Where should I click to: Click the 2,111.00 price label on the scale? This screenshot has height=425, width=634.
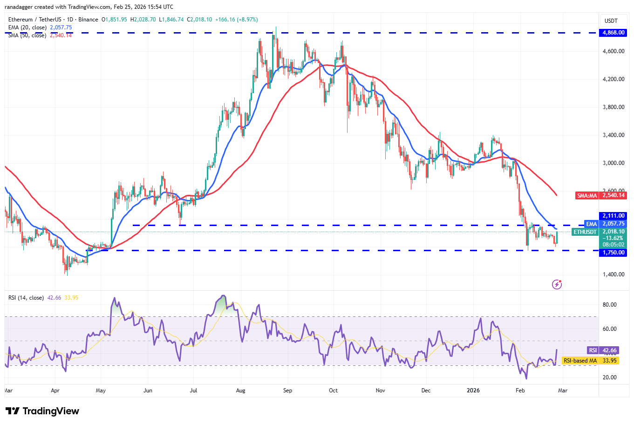click(x=613, y=215)
